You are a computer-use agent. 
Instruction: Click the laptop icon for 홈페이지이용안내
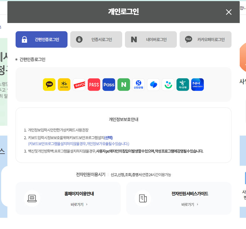32,198
